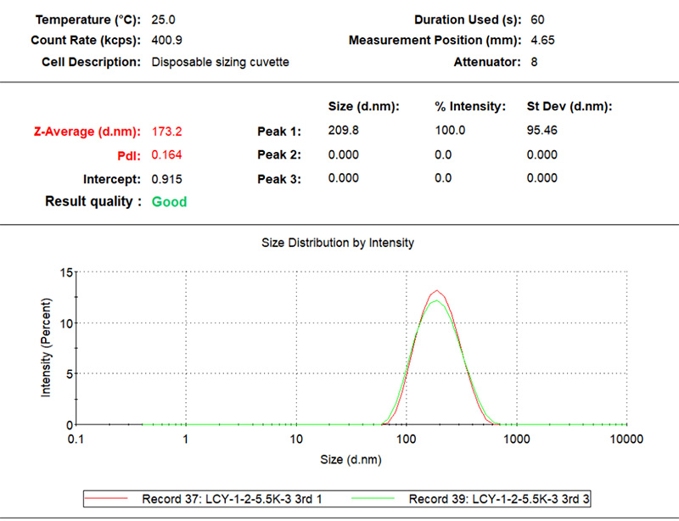The height and width of the screenshot is (521, 679).
Task: Click the Attenuator value 8
Action: click(x=534, y=62)
